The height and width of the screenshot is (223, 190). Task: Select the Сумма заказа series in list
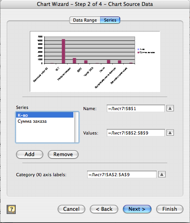45,121
